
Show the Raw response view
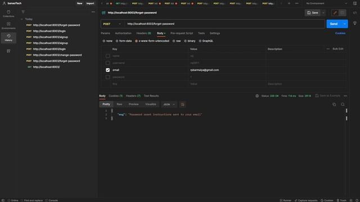[119, 104]
